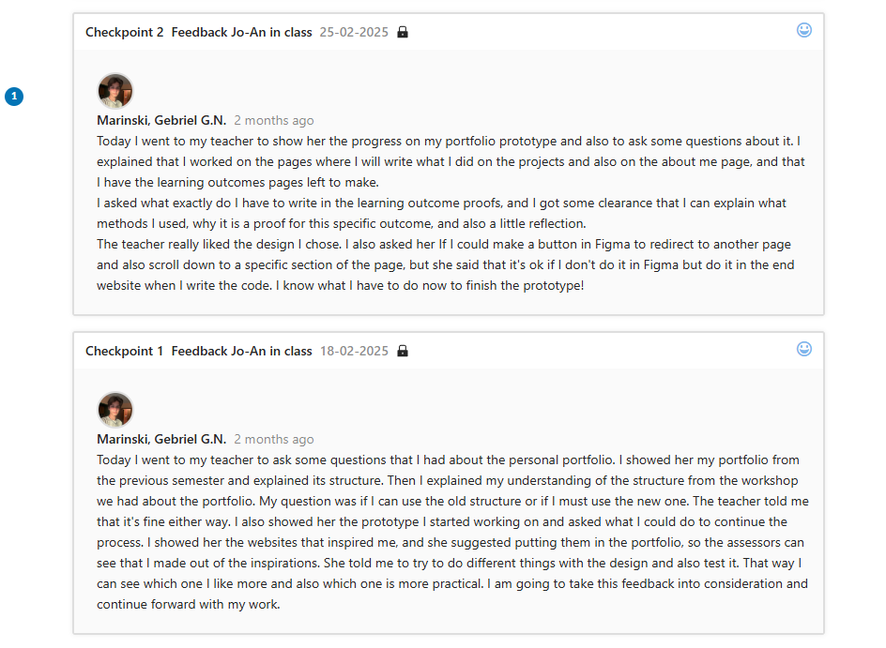Open 'Feedback Jo-An in class' title of Checkpoint 2
This screenshot has height=648, width=886.
241,32
